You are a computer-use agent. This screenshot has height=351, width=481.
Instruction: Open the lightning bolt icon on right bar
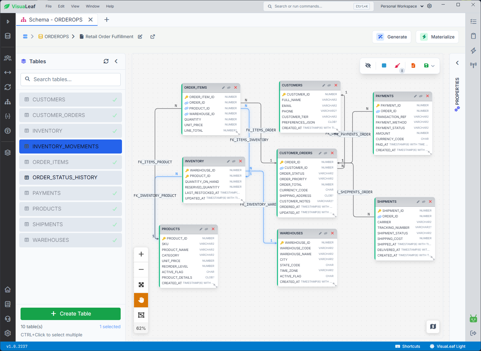tap(473, 51)
